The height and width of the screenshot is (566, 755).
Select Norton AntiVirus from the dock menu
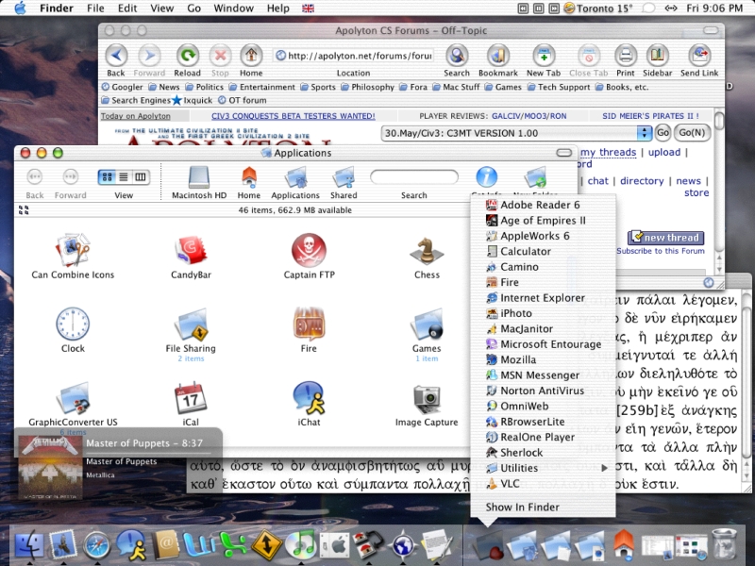pyautogui.click(x=542, y=391)
